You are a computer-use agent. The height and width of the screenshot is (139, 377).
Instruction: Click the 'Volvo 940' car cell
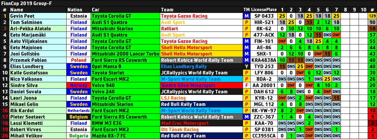click(125, 85)
